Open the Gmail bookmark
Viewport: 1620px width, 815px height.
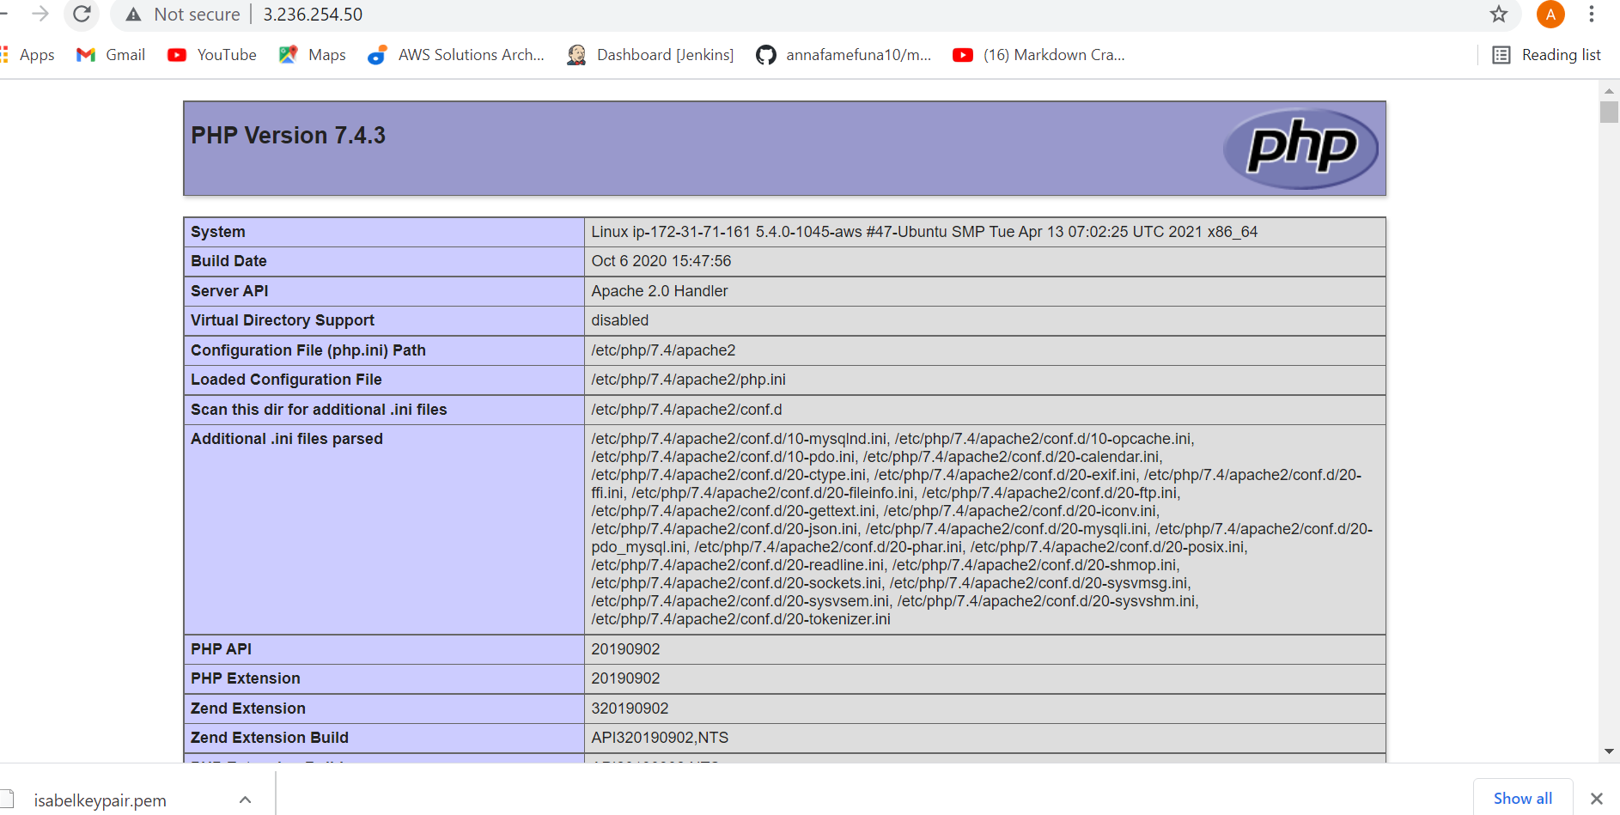pyautogui.click(x=111, y=55)
